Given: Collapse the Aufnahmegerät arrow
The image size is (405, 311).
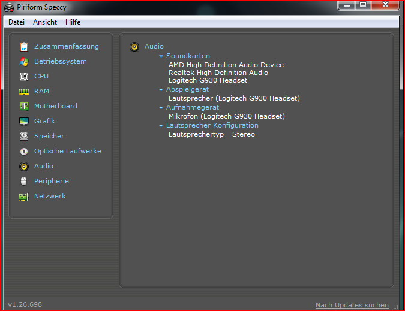Looking at the screenshot, I should point(161,107).
